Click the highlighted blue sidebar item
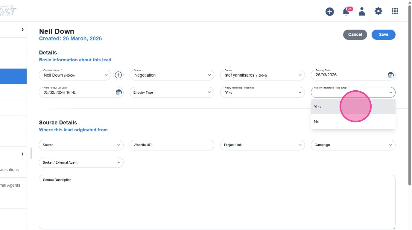This screenshot has height=230, width=412. point(13,76)
